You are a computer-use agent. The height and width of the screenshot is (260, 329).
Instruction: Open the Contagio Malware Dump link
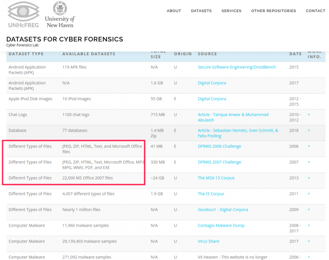(221, 225)
